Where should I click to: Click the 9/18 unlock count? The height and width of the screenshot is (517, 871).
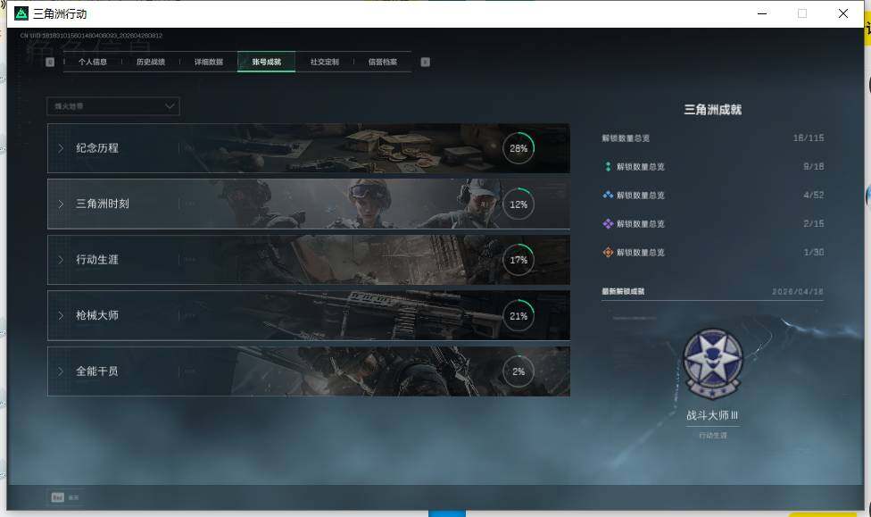click(813, 166)
